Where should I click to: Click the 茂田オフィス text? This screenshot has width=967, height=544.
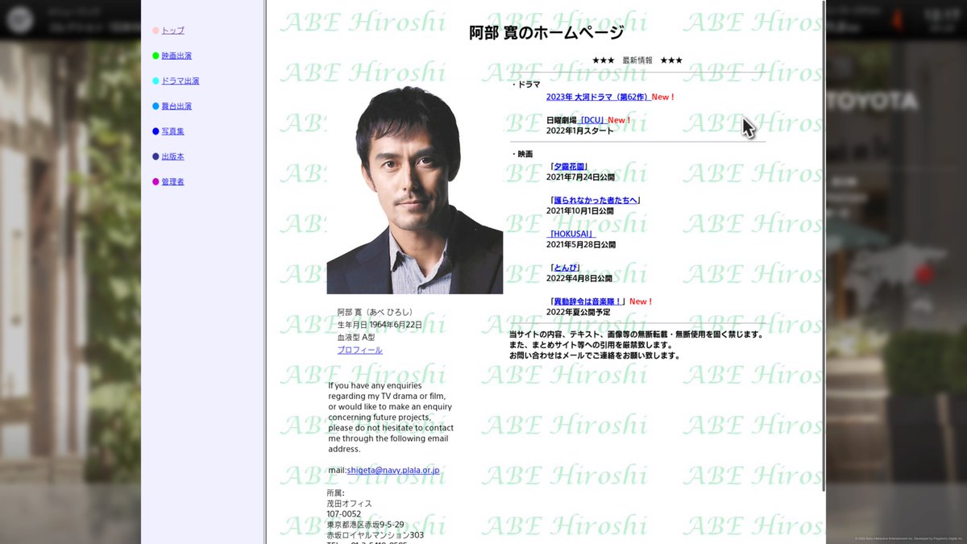349,504
